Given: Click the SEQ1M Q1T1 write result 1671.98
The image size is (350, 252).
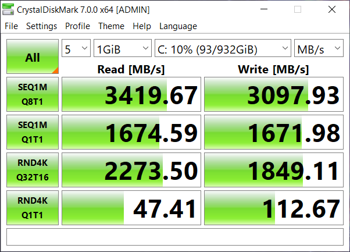Looking at the screenshot, I should pos(274,132).
